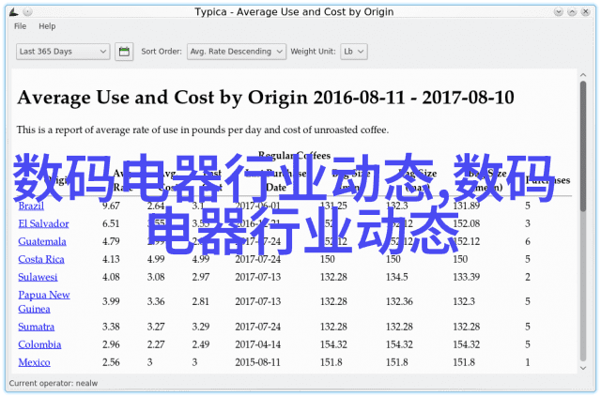Open the File menu

pyautogui.click(x=21, y=27)
